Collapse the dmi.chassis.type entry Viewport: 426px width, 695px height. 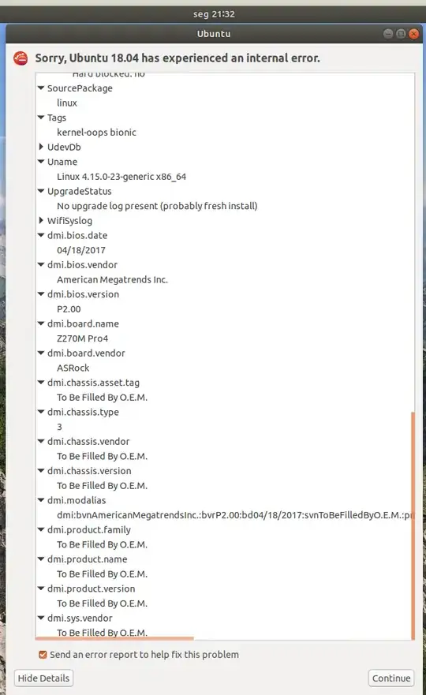(x=41, y=412)
